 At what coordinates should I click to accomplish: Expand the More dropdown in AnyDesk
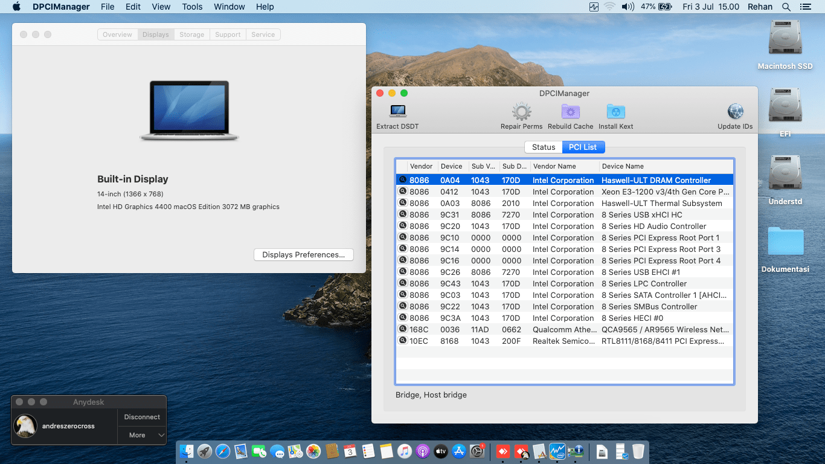[141, 434]
